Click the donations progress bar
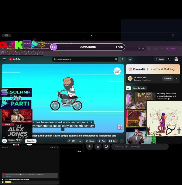182x185 pixels. tap(88, 47)
